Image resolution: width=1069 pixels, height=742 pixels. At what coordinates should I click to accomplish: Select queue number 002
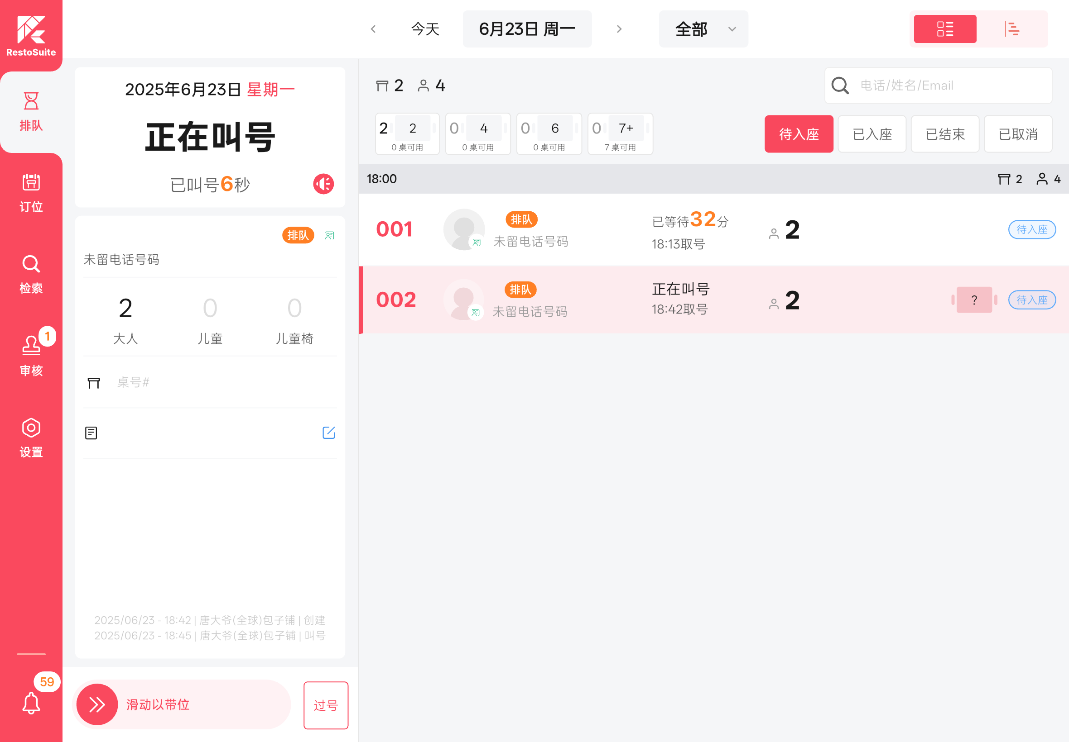[x=395, y=300]
